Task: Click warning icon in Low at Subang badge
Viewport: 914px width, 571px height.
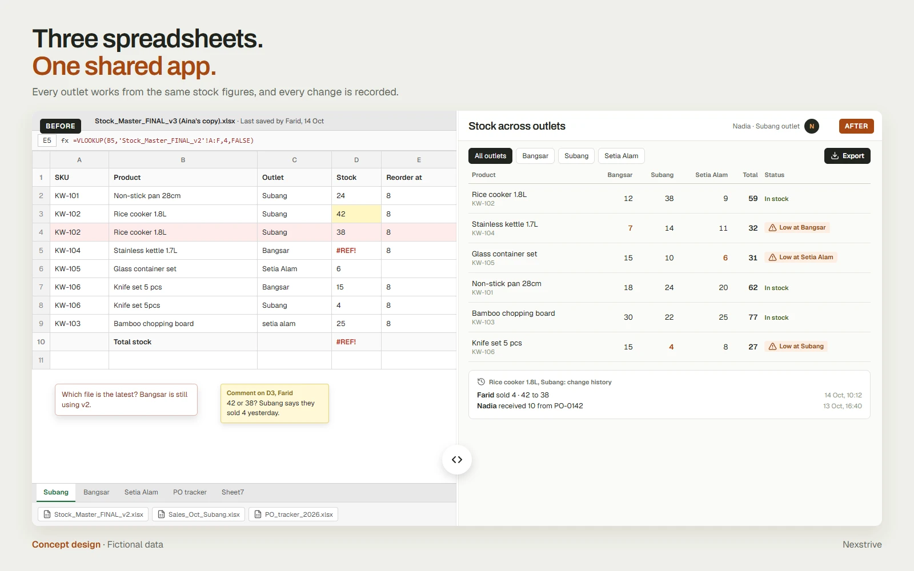Action: coord(772,347)
